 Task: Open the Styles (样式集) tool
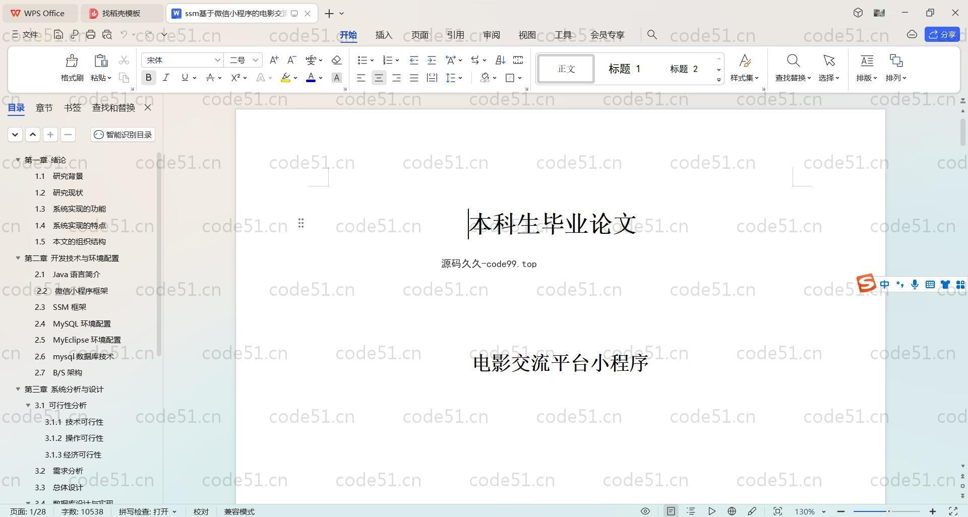click(745, 68)
